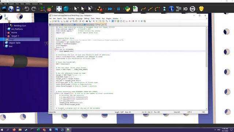Open the Plugins menu in Notepad++

pos(109,19)
